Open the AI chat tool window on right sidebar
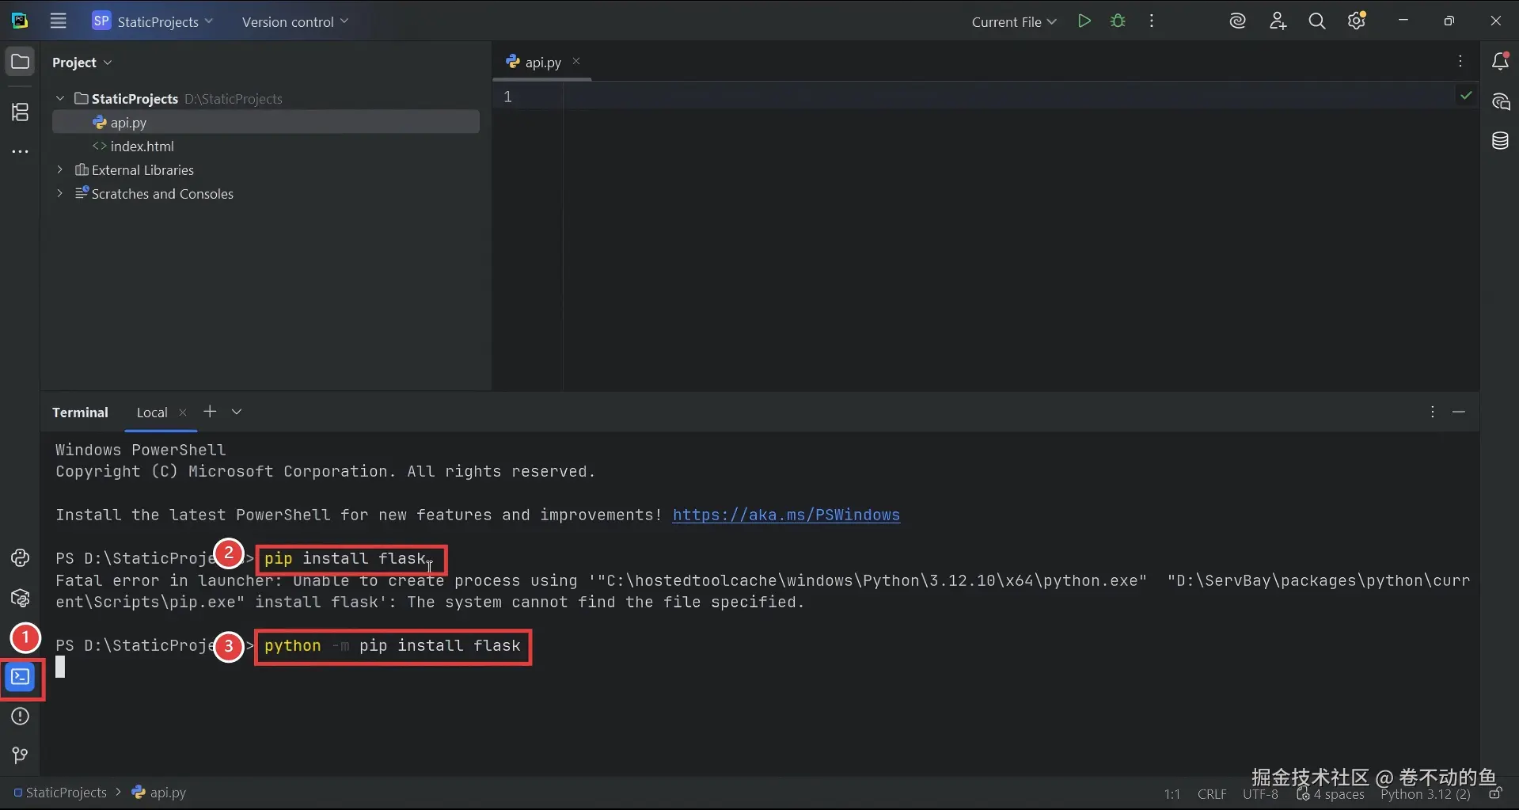The image size is (1519, 810). (x=1500, y=101)
